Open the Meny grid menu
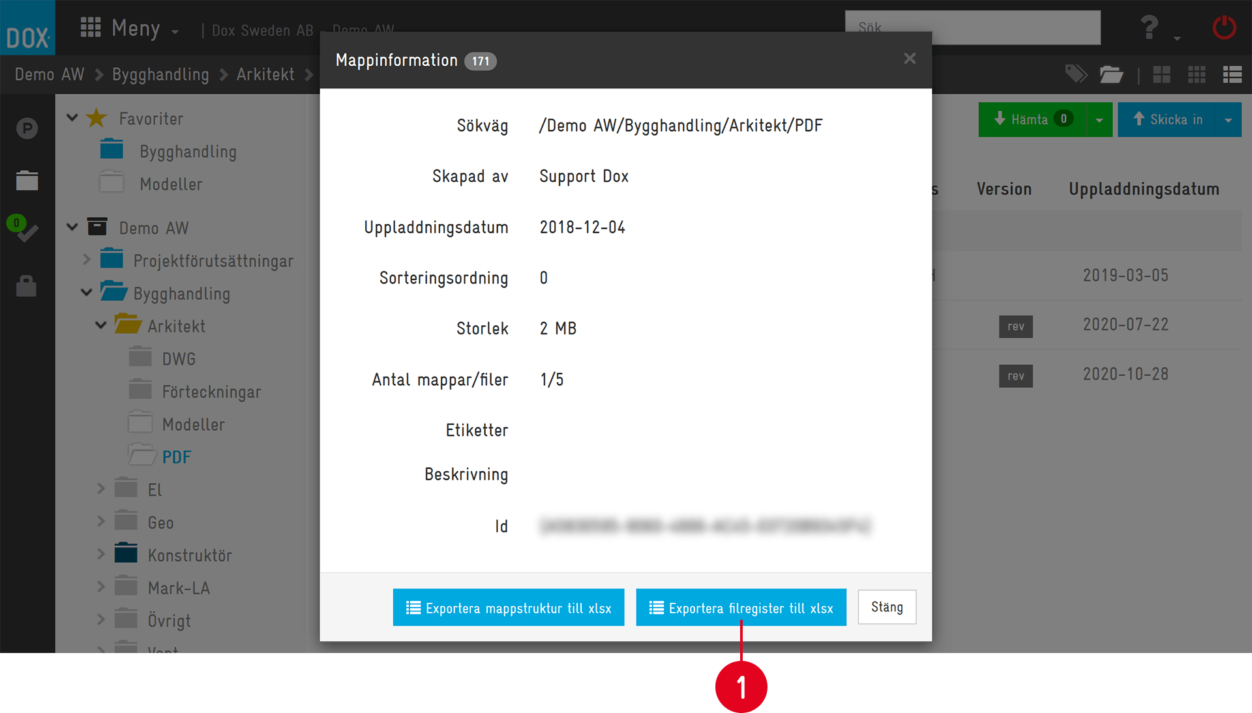The width and height of the screenshot is (1252, 713). point(129,29)
